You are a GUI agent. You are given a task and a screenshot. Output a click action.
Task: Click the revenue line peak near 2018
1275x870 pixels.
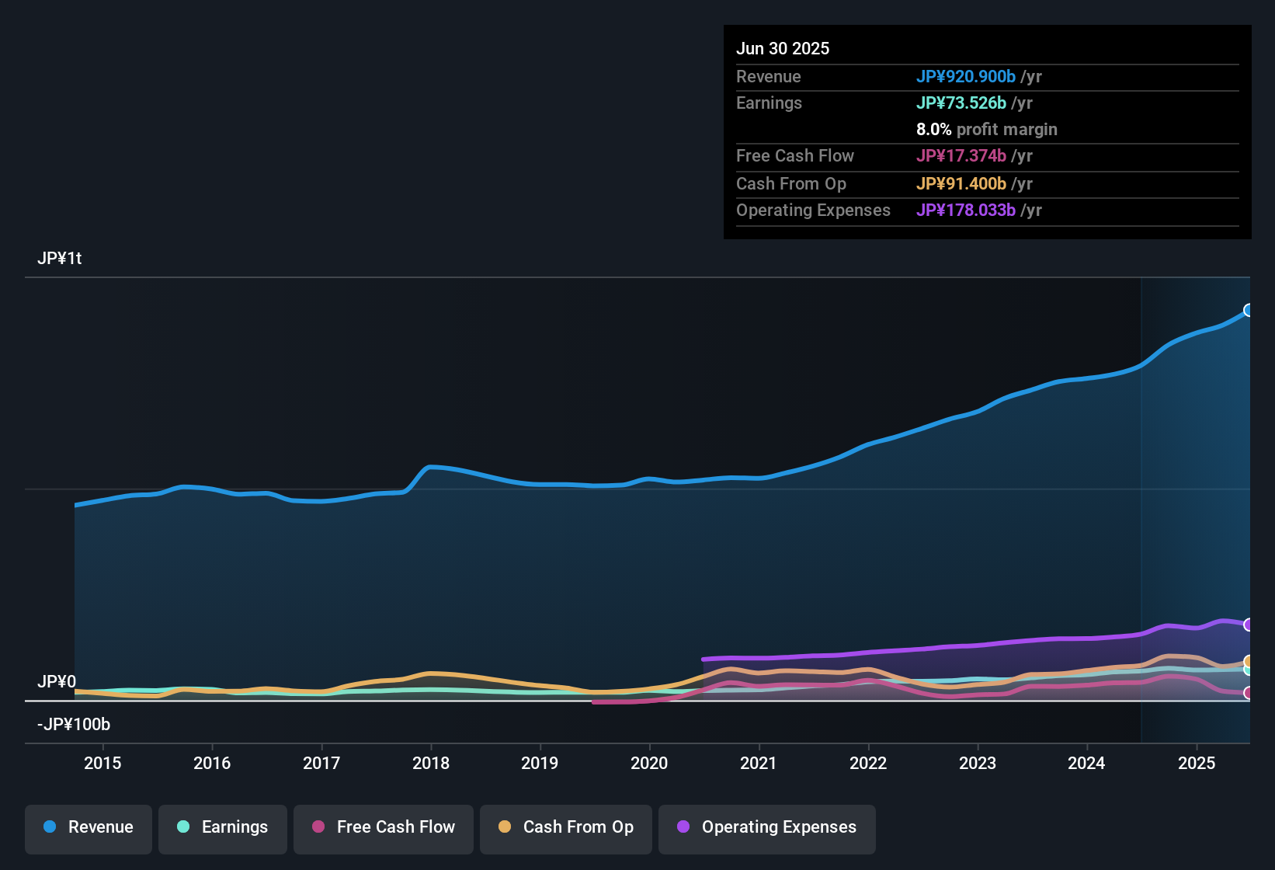pyautogui.click(x=432, y=466)
